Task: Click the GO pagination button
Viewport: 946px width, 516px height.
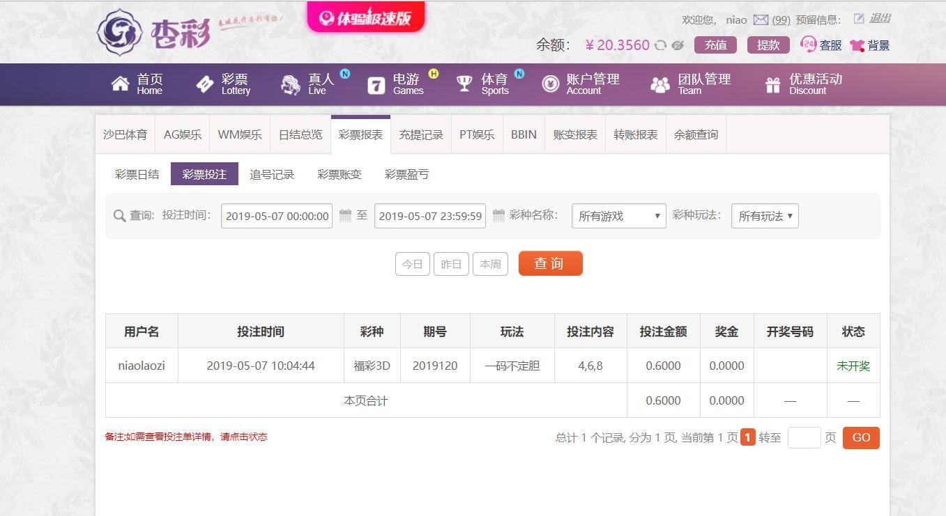Action: 861,437
